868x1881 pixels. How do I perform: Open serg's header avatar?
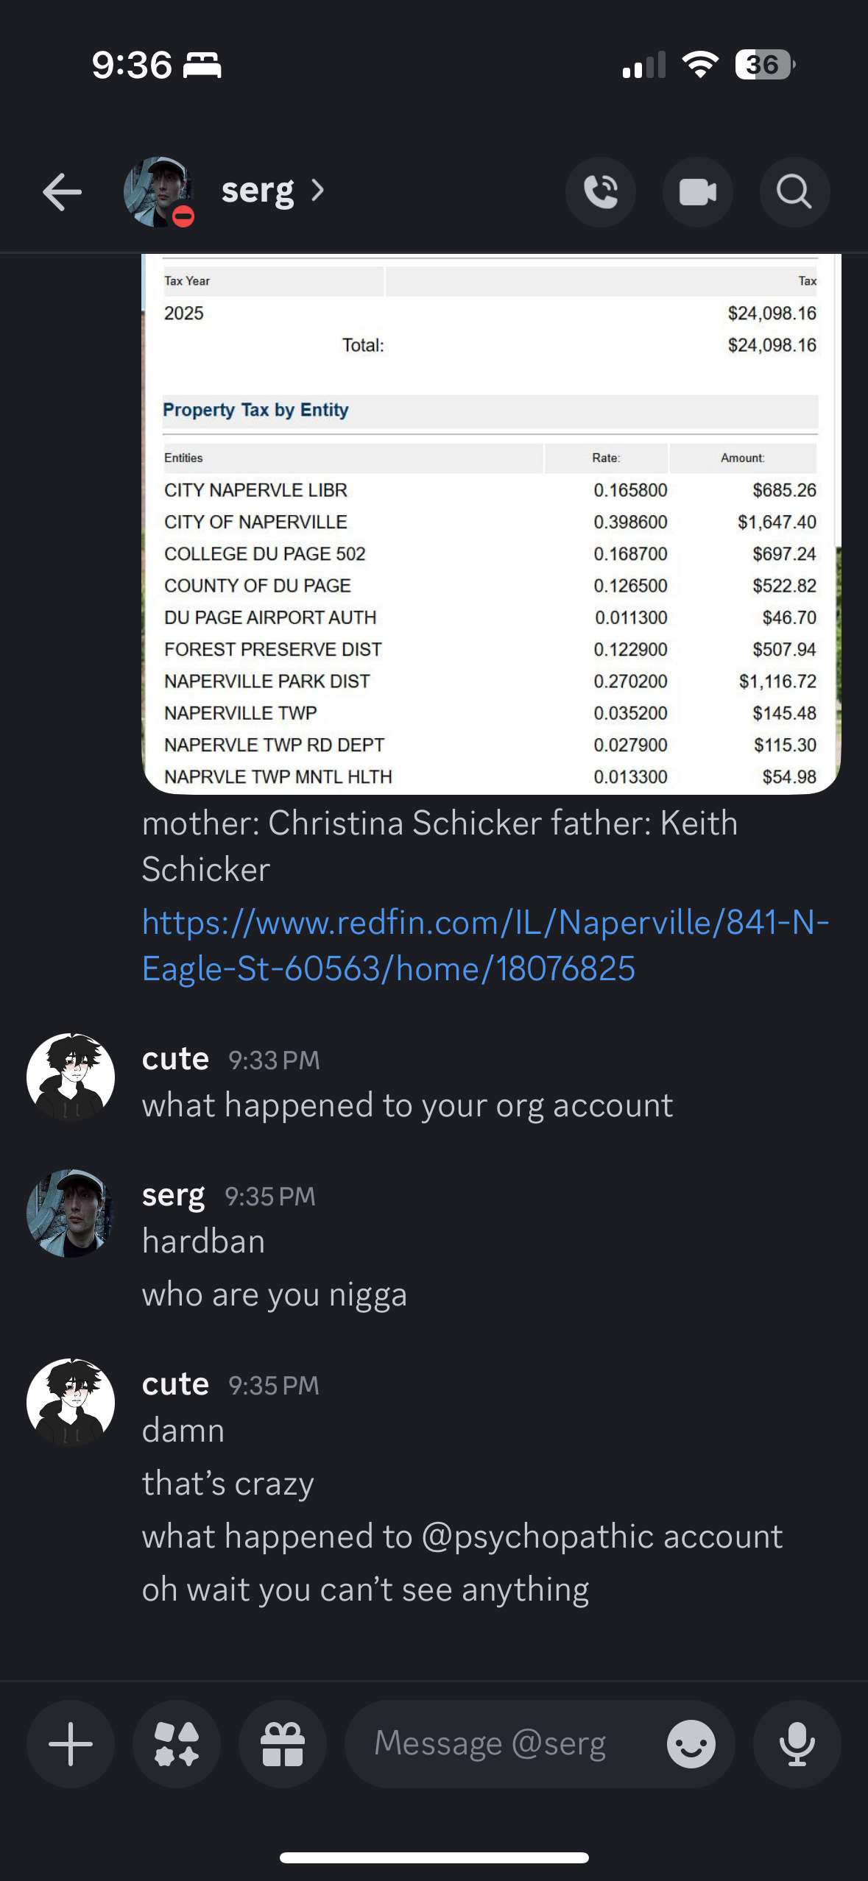point(159,192)
